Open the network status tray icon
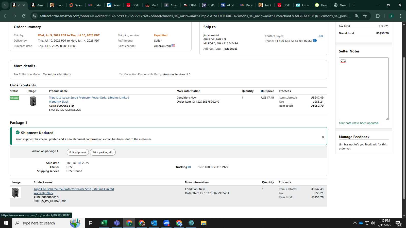Viewport: 406px width, 228px height. pos(367,223)
